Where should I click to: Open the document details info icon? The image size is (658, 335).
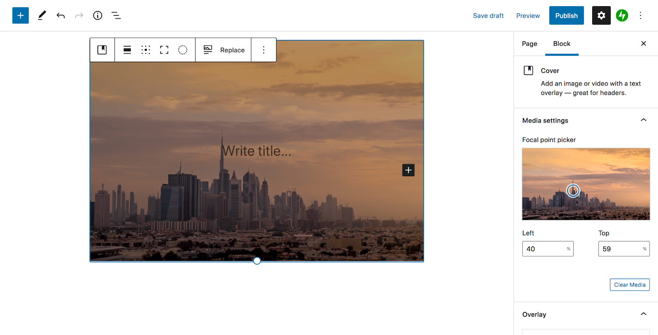(x=97, y=16)
